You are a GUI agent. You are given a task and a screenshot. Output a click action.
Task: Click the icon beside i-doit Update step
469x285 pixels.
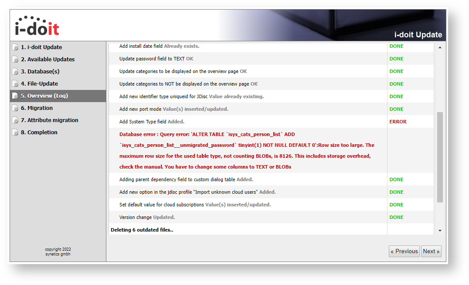(x=15, y=47)
